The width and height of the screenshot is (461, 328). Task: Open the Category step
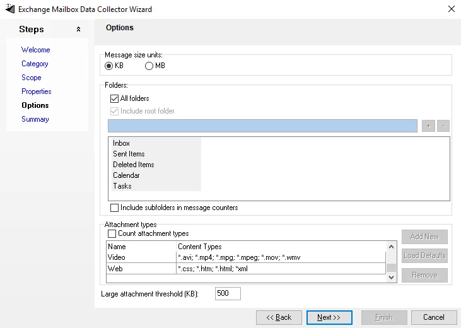[35, 64]
